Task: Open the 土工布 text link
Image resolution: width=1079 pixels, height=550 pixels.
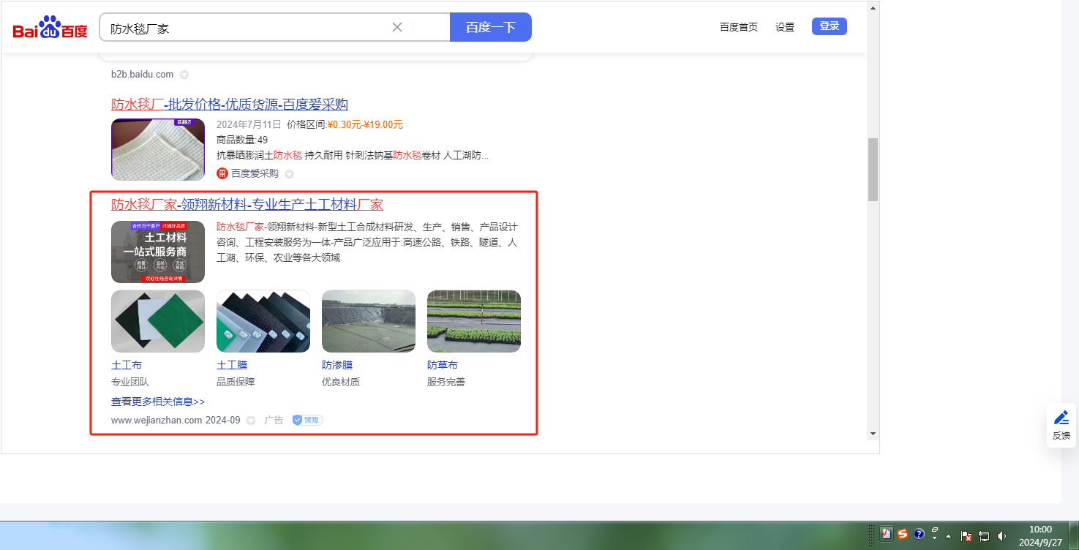Action: (127, 365)
